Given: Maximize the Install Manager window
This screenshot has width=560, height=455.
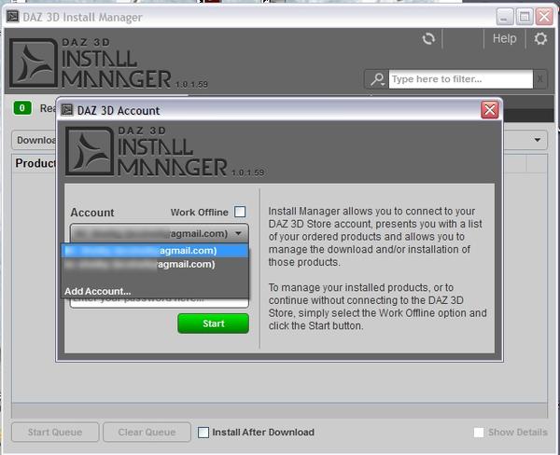Looking at the screenshot, I should click(525, 17).
